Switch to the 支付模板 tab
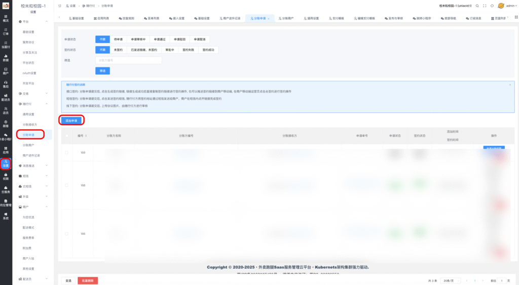Image resolution: width=519 pixels, height=285 pixels. pyautogui.click(x=337, y=19)
